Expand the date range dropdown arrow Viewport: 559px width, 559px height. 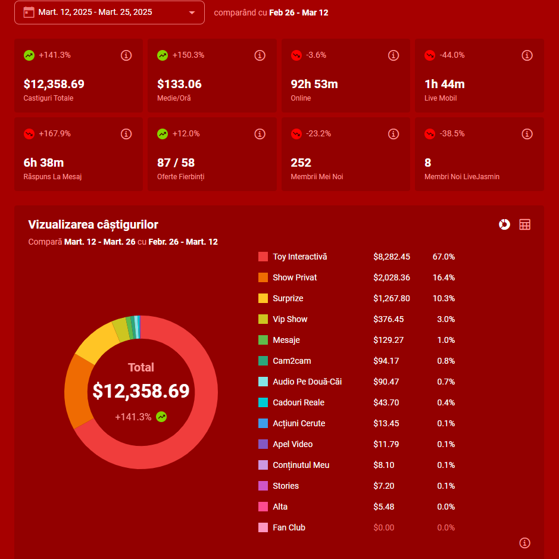(x=192, y=13)
